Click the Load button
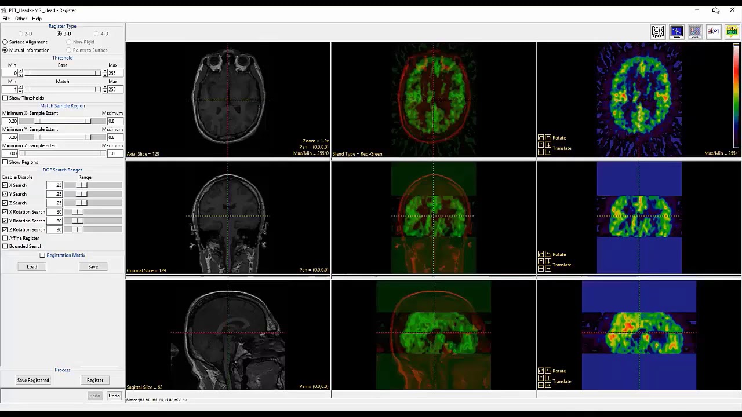Viewport: 742px width, 417px height. coord(32,266)
